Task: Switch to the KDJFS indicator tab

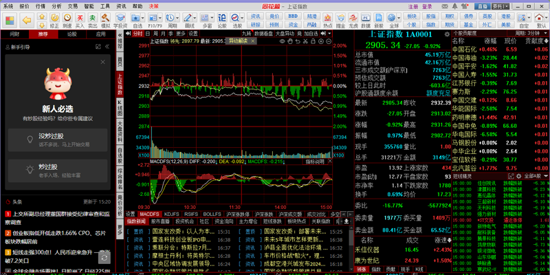Action: [x=172, y=214]
